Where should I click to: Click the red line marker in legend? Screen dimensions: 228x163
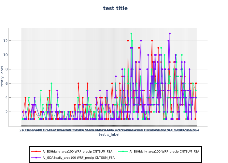point(36,151)
